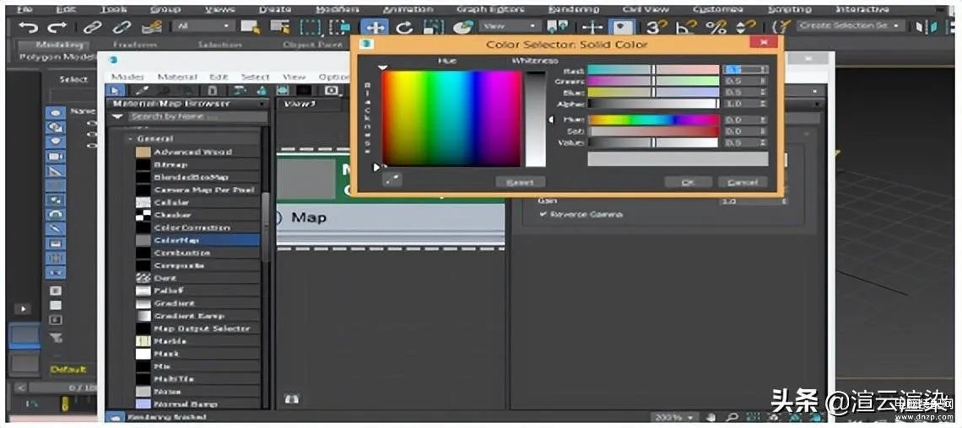Open the Rendering menu
This screenshot has width=962, height=428.
(x=574, y=9)
